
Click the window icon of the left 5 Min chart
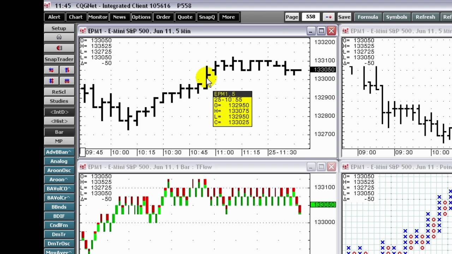pyautogui.click(x=83, y=31)
